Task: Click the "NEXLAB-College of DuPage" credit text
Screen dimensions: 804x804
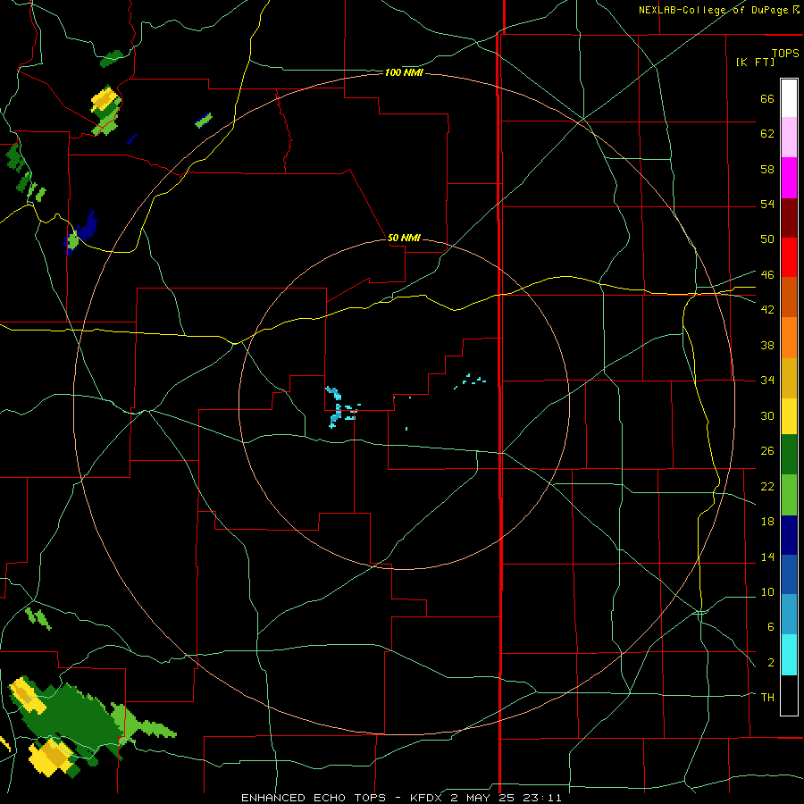Action: [713, 10]
